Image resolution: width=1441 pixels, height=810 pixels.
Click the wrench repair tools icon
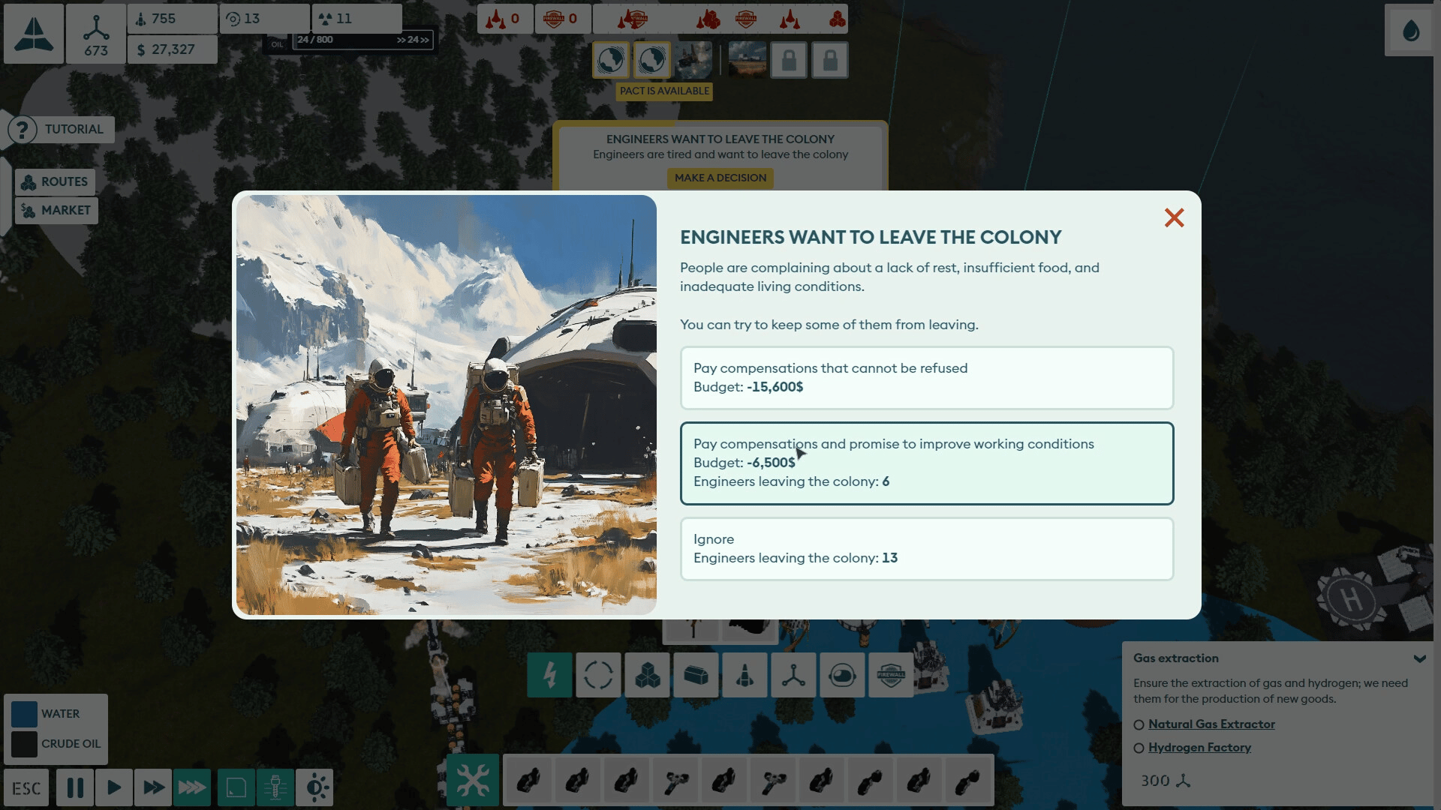tap(473, 781)
